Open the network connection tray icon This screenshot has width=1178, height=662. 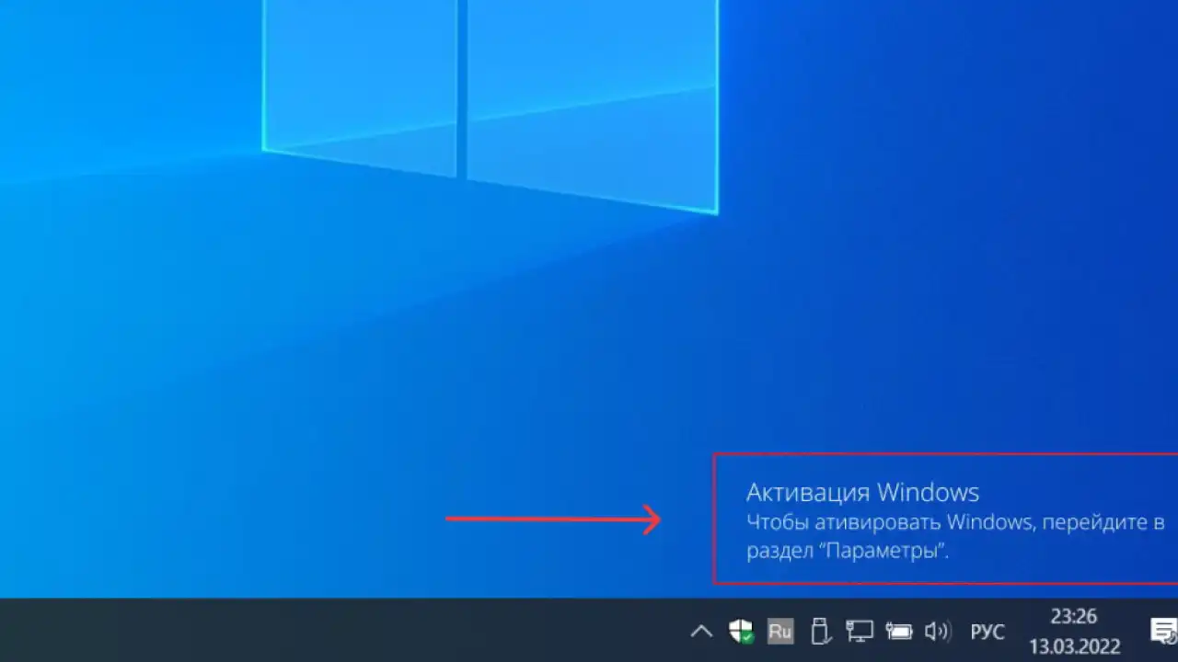860,631
